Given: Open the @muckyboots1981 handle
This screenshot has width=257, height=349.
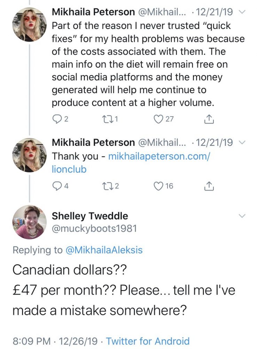Looking at the screenshot, I should 94,229.
